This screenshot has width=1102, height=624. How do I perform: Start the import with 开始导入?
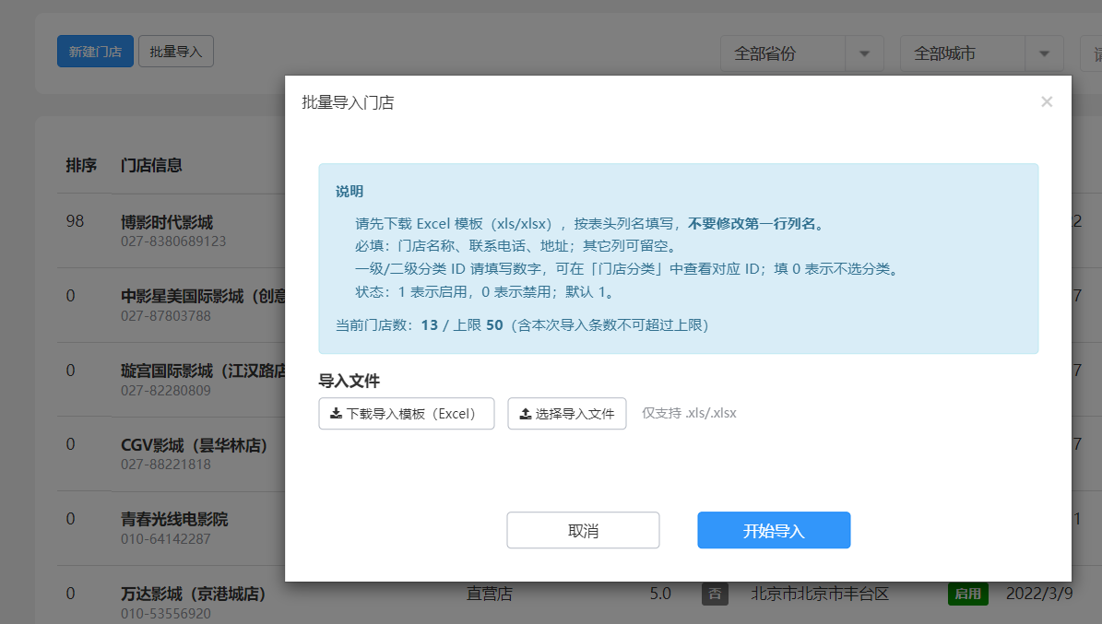[774, 530]
